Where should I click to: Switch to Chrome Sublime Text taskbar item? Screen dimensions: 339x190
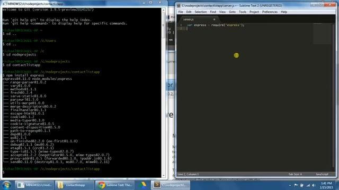(x=114, y=185)
